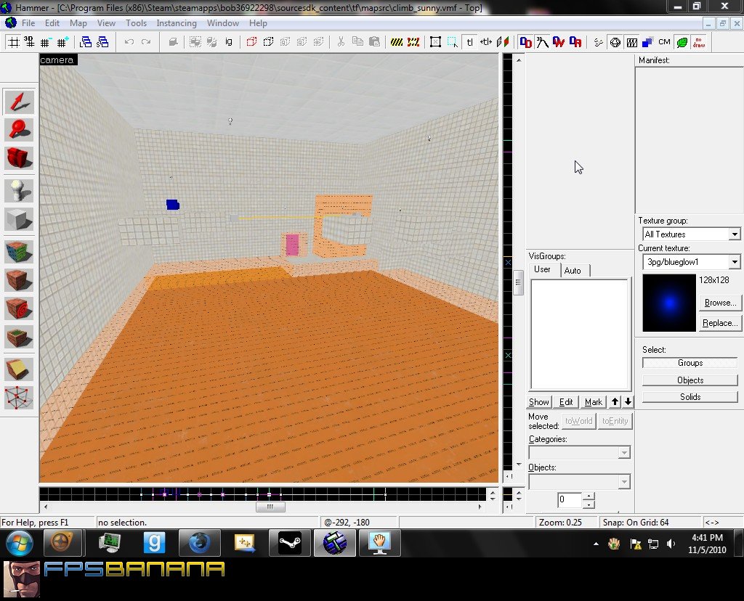Toggle the cordon bounds striped icon
The height and width of the screenshot is (601, 744).
click(x=396, y=42)
